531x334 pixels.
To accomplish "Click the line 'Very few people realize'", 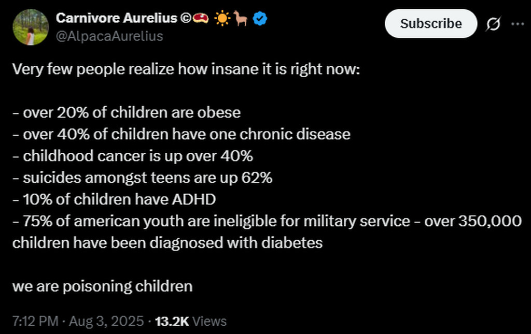I will tap(186, 69).
